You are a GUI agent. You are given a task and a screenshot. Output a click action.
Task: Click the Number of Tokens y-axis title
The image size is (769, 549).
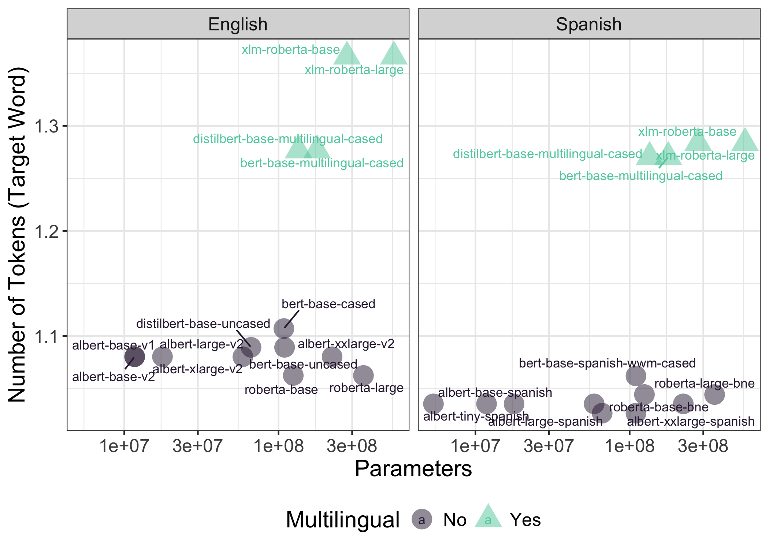tap(17, 234)
